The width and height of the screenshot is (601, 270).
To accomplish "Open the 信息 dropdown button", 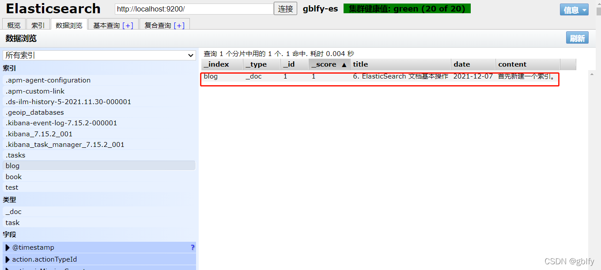I will coord(574,10).
